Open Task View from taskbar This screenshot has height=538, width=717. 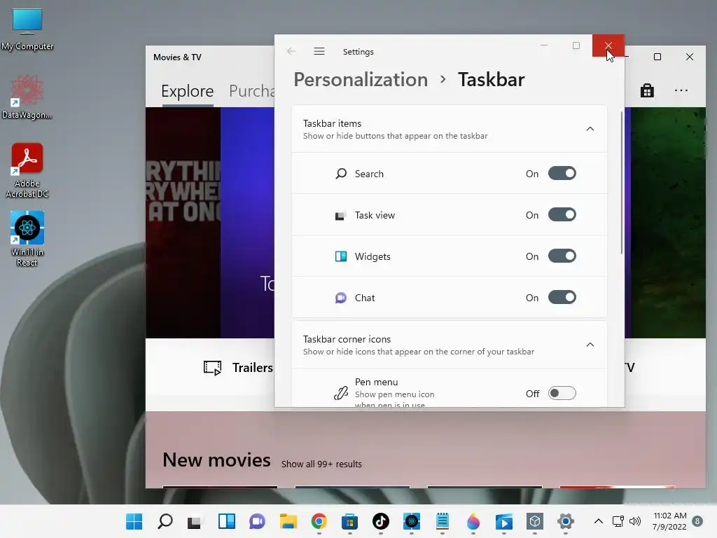coord(195,521)
